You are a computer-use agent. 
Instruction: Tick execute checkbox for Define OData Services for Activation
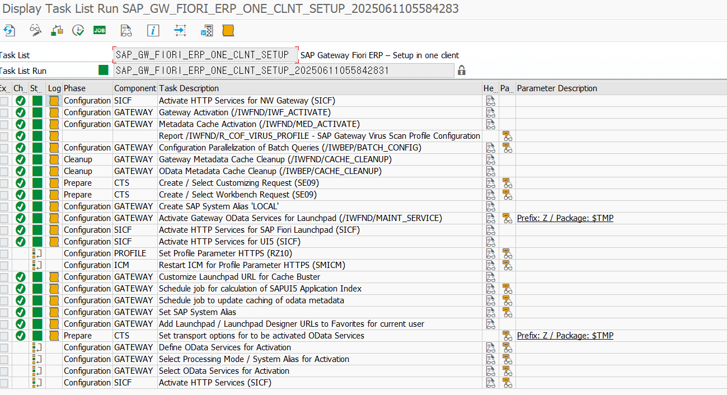coord(4,347)
